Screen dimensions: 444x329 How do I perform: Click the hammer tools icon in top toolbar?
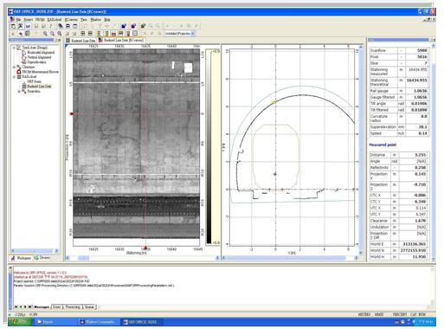(x=21, y=26)
